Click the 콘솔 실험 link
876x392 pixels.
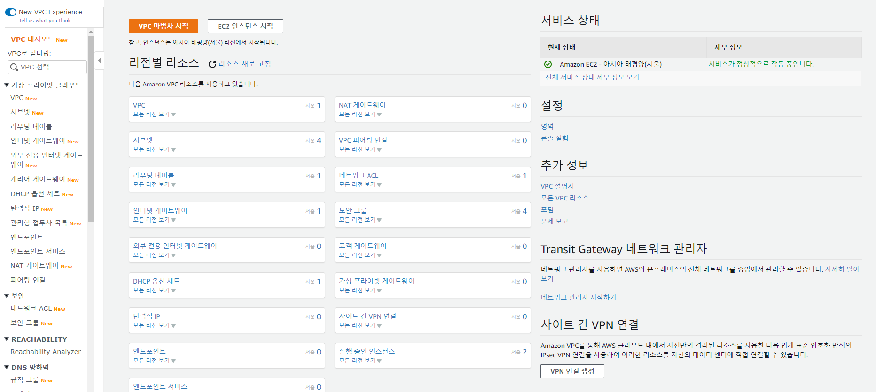tap(555, 138)
